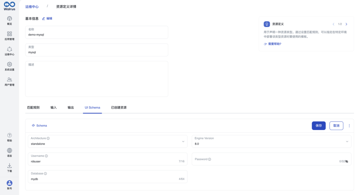Click the 运维中心 breadcrumb link

32,7
